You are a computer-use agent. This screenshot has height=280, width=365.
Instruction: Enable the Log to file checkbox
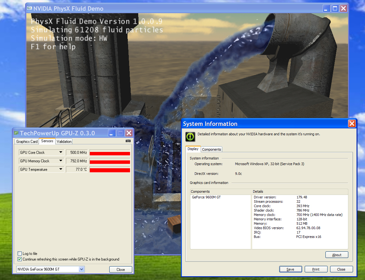tap(20, 254)
